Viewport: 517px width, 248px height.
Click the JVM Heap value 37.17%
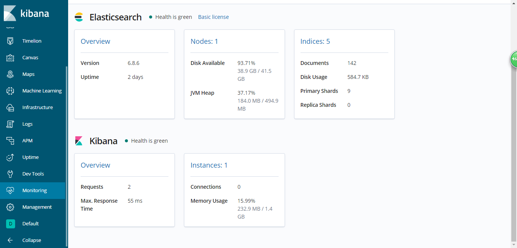(246, 93)
